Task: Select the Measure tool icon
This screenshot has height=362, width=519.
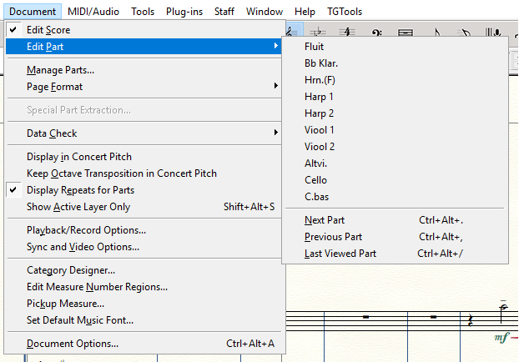Action: coord(406,32)
